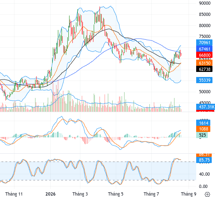Click the Tháng 7 time axis marker
The height and width of the screenshot is (197, 215).
click(151, 194)
